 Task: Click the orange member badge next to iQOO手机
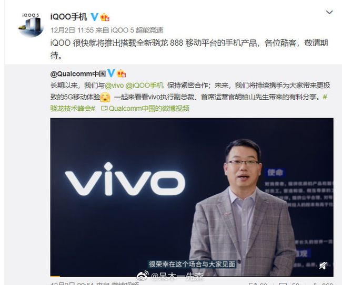(x=105, y=17)
